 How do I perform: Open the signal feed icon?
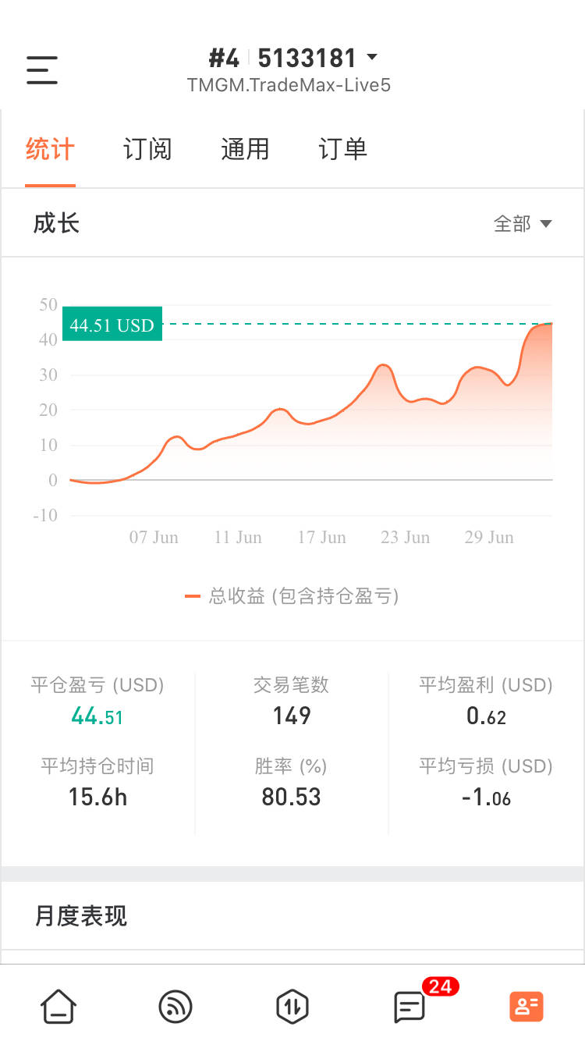pos(175,1006)
